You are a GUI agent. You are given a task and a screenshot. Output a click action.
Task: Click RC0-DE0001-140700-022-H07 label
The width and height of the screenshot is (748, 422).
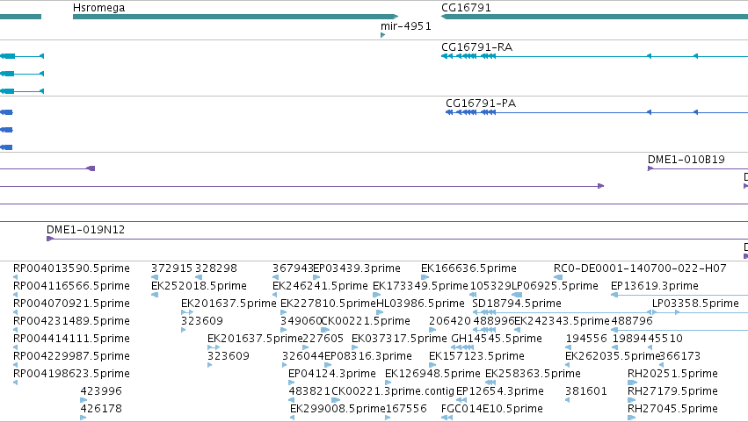click(640, 268)
